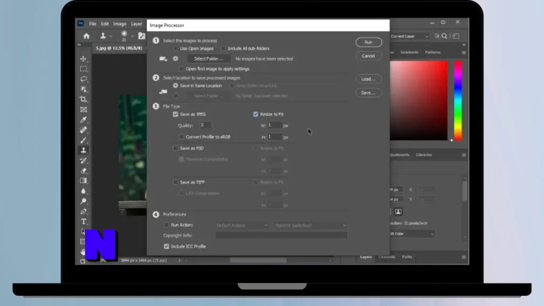Screen dimensions: 544x306
Task: Select the Crop tool
Action: coord(83,99)
